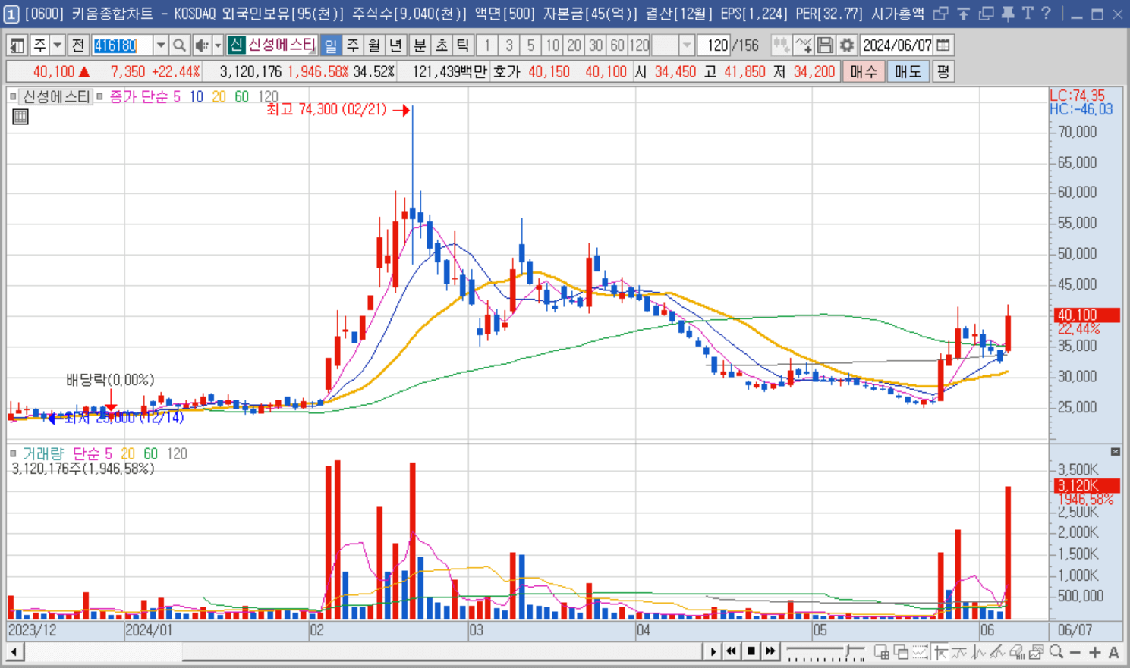
Task: Stop the chart replay
Action: pos(751,651)
